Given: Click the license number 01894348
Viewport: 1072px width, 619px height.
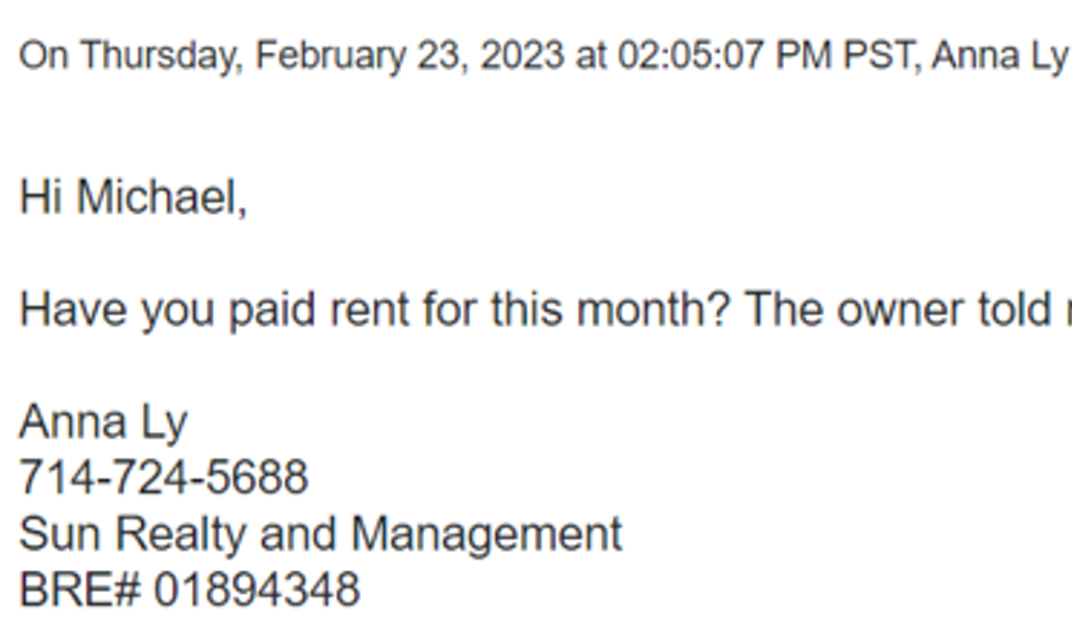Looking at the screenshot, I should click(256, 589).
